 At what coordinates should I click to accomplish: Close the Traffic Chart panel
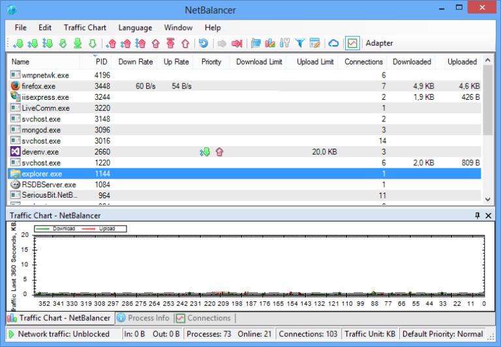[488, 215]
